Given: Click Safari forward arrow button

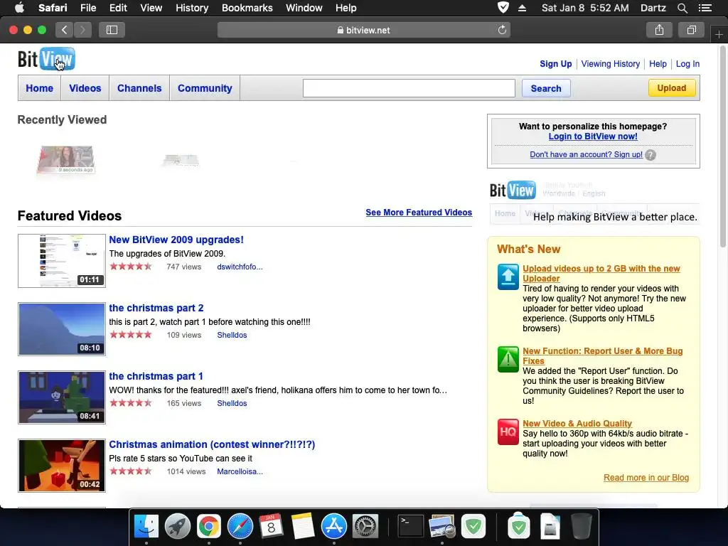Looking at the screenshot, I should pyautogui.click(x=82, y=30).
